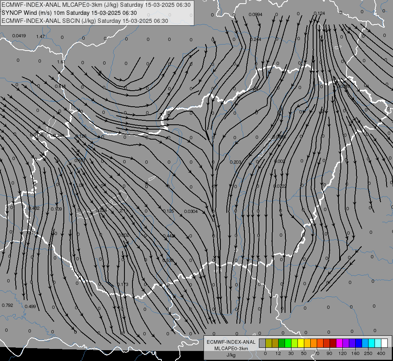Image resolution: width=393 pixels, height=361 pixels.
Task: Click the legend tick label 70
Action: click(317, 353)
